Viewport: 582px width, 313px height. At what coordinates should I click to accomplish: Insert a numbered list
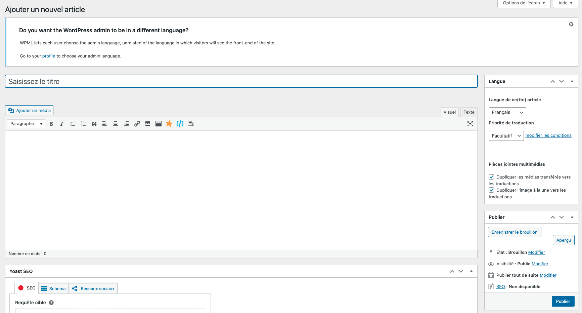[83, 124]
